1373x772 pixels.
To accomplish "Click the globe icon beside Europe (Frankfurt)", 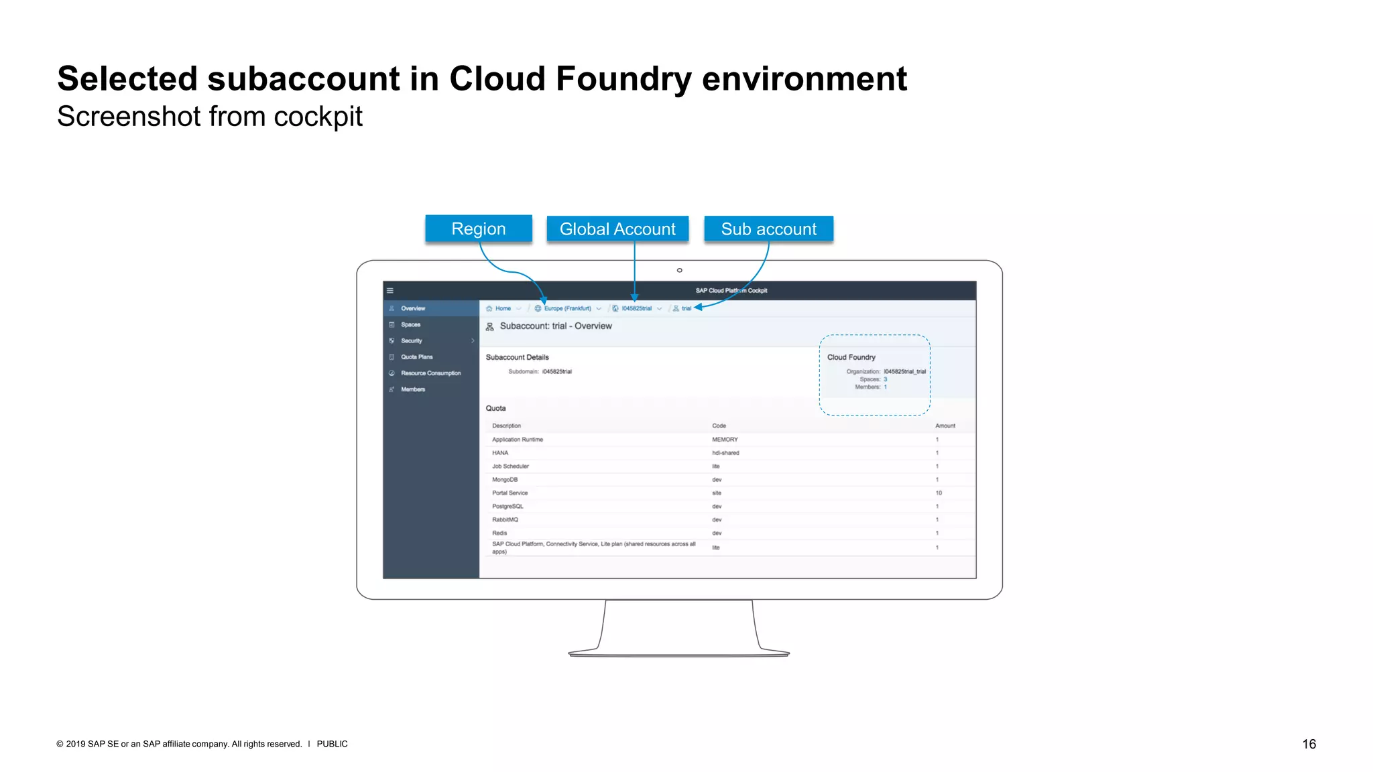I will click(x=538, y=308).
